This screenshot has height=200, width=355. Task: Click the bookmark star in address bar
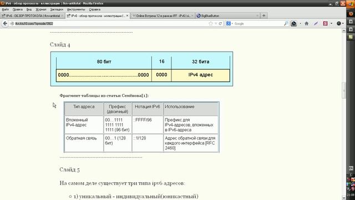[x=211, y=23]
